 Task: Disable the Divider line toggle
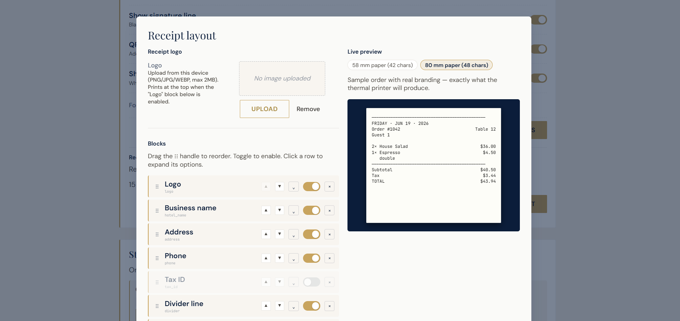tap(311, 306)
